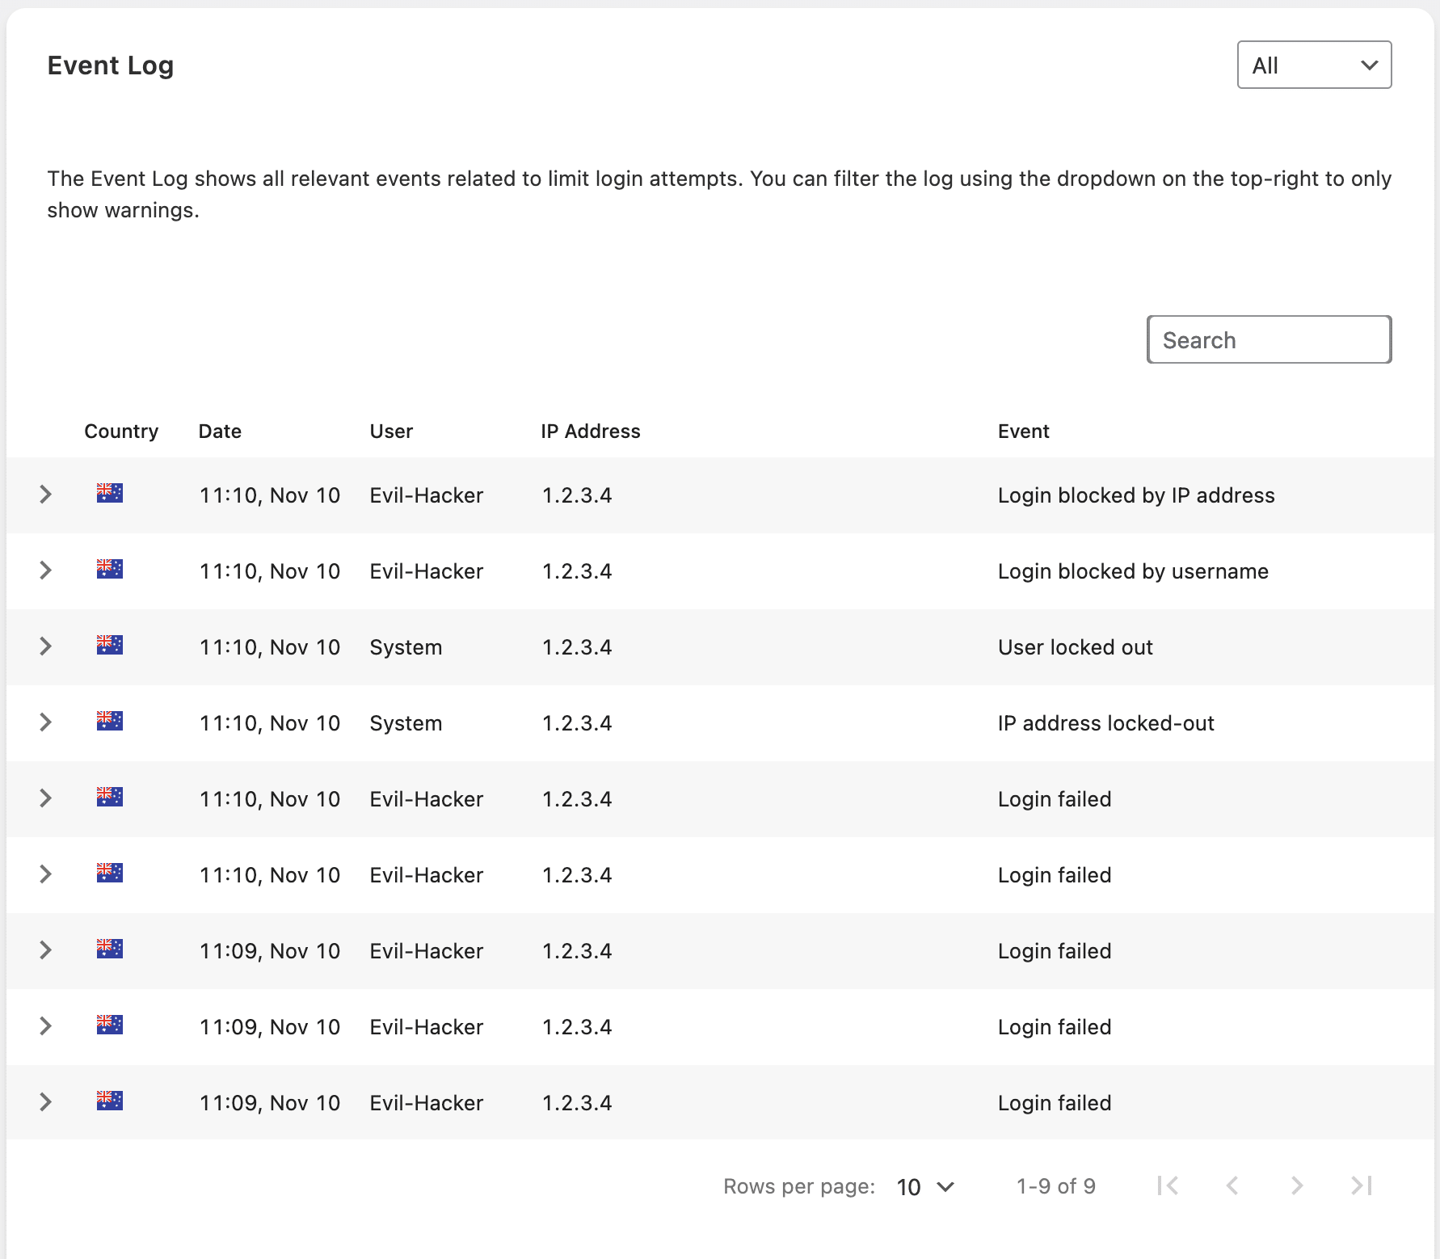Expand the first 11:09 Login failed row
This screenshot has height=1259, width=1440.
click(45, 950)
